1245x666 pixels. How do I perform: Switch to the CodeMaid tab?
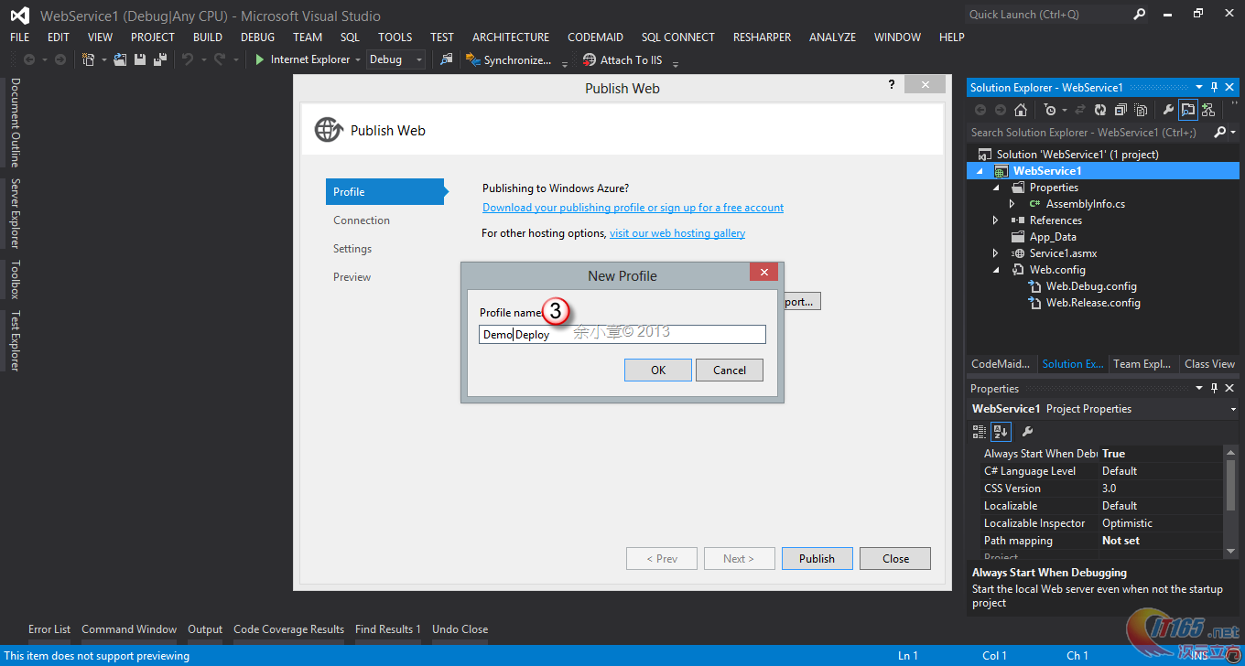(1001, 364)
